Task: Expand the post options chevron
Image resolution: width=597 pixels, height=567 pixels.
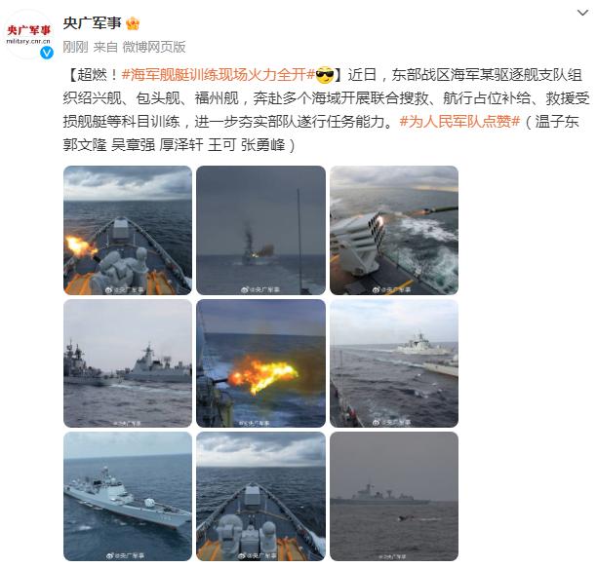Action: tap(582, 14)
